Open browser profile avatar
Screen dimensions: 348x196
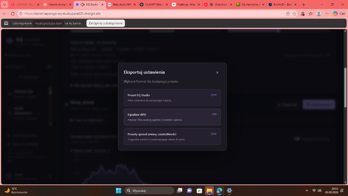point(319,14)
